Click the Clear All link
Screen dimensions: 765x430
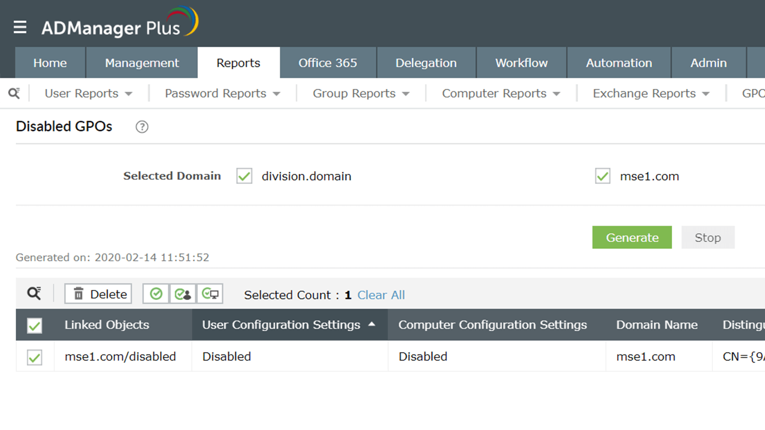point(381,295)
